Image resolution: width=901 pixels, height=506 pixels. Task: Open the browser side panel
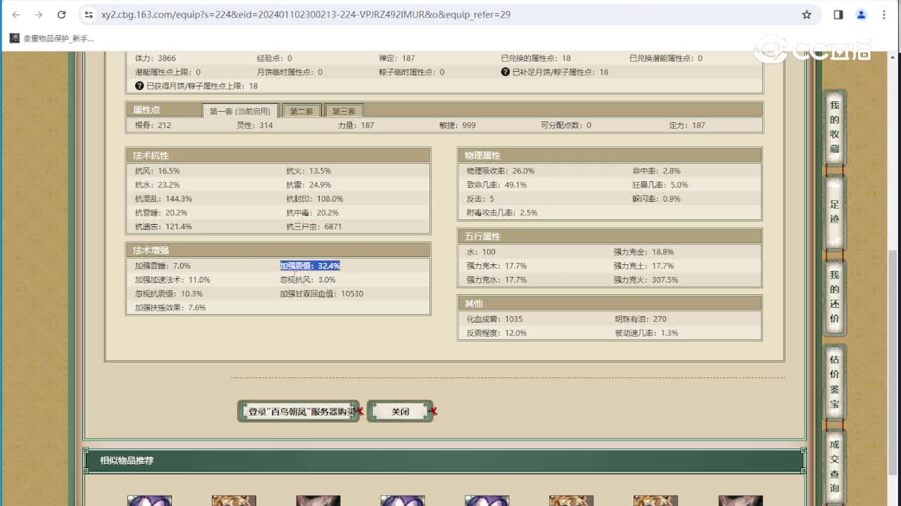838,14
